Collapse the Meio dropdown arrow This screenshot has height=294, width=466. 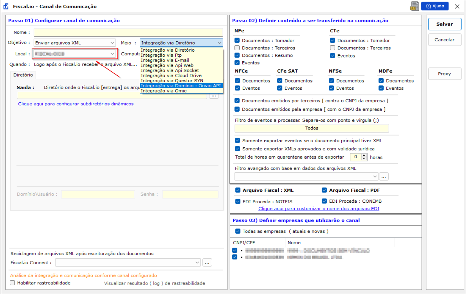[x=219, y=43]
